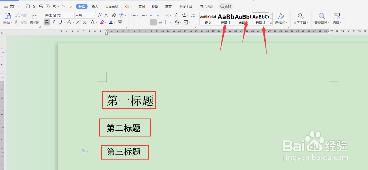
Task: Click the 剪切 cut button
Action: (x=21, y=15)
